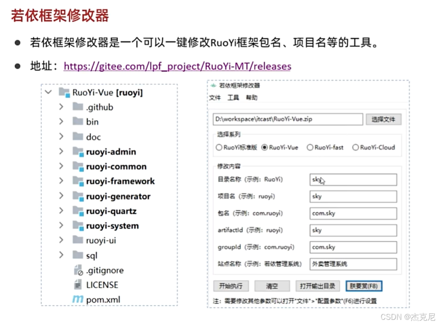Click the ruoyi-admin module folder icon
The height and width of the screenshot is (324, 437).
point(78,151)
